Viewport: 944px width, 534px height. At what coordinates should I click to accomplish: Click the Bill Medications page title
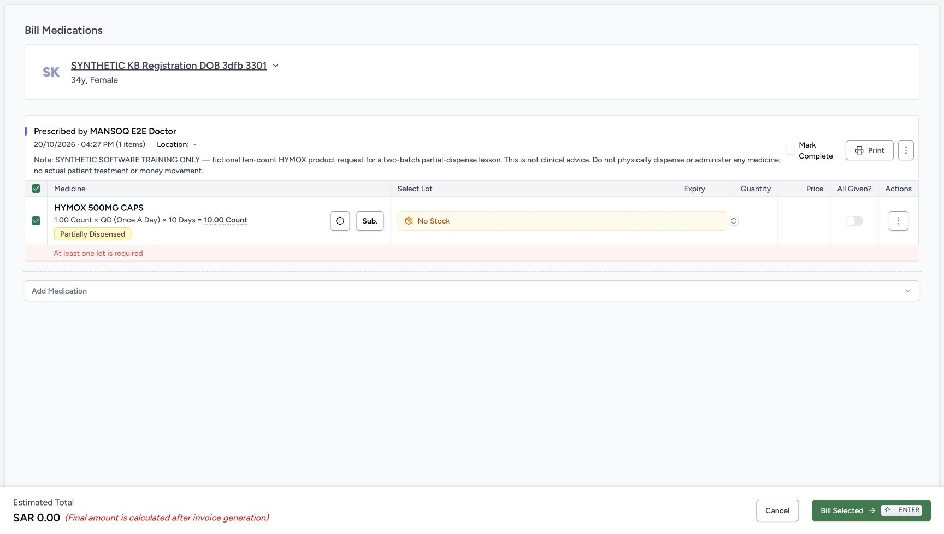[63, 30]
